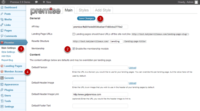Open the Posts menu item
The width and height of the screenshot is (200, 111).
point(7,14)
